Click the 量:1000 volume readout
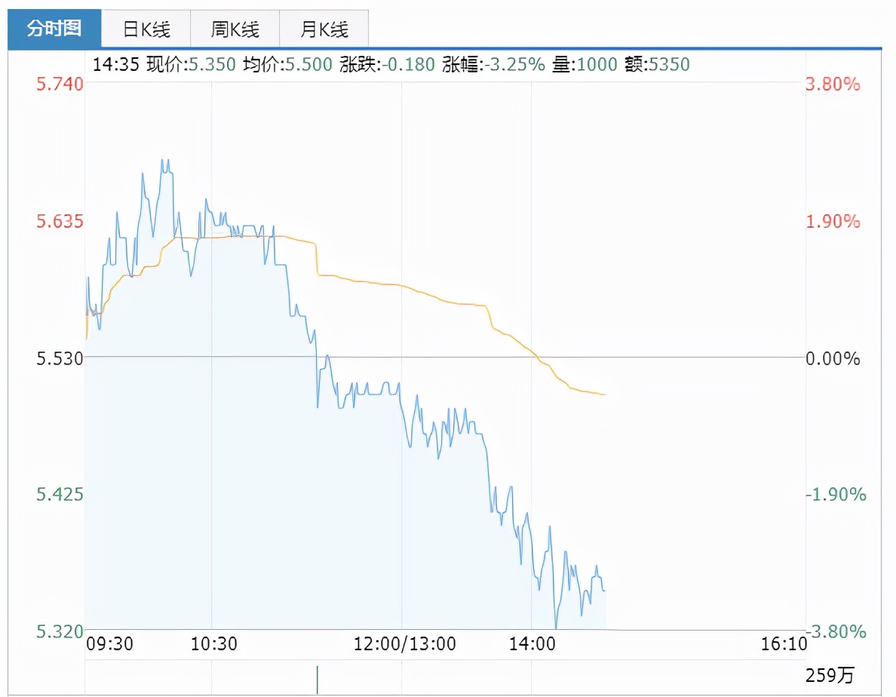 coord(585,64)
